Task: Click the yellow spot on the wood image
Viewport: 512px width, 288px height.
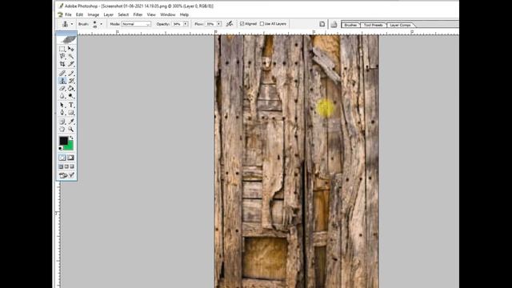Action: pyautogui.click(x=326, y=108)
